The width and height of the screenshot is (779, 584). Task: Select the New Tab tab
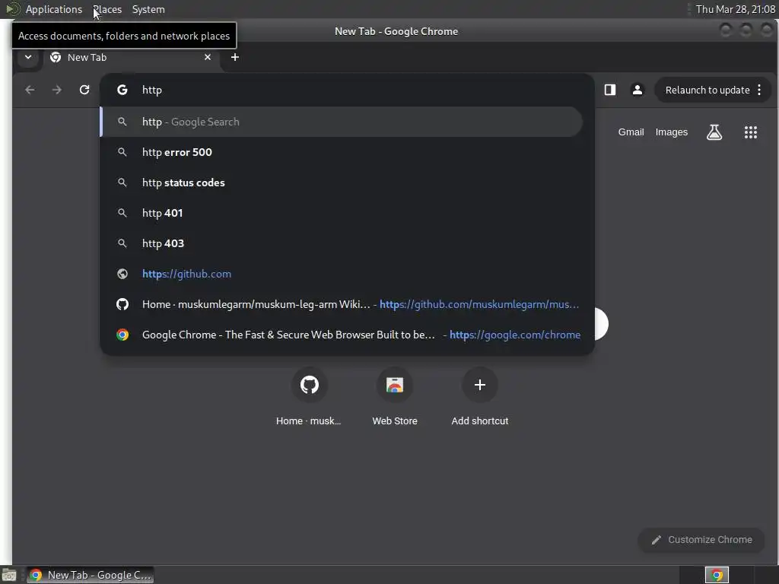point(130,57)
